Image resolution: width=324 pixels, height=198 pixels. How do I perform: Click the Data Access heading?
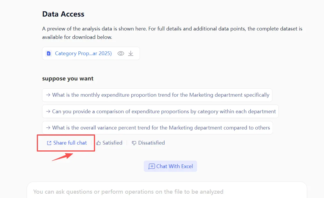click(63, 14)
